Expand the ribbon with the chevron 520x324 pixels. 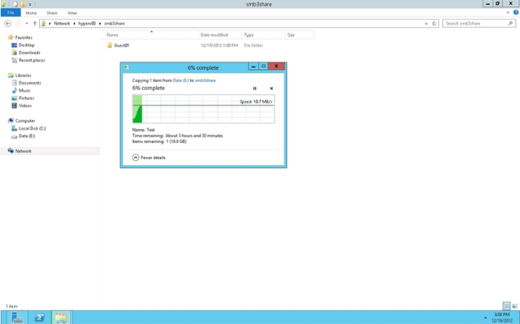point(508,13)
